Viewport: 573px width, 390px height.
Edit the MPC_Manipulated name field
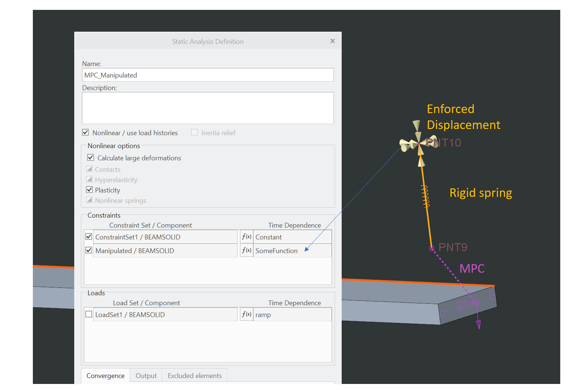coord(208,75)
